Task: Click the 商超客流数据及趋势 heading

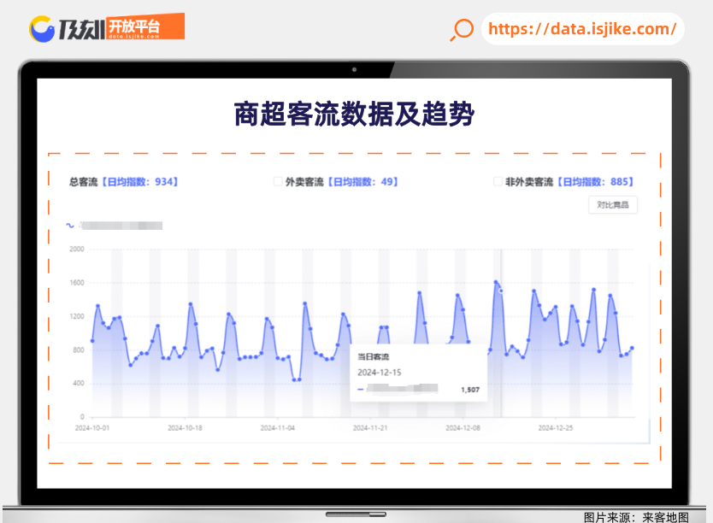Action: click(x=354, y=114)
